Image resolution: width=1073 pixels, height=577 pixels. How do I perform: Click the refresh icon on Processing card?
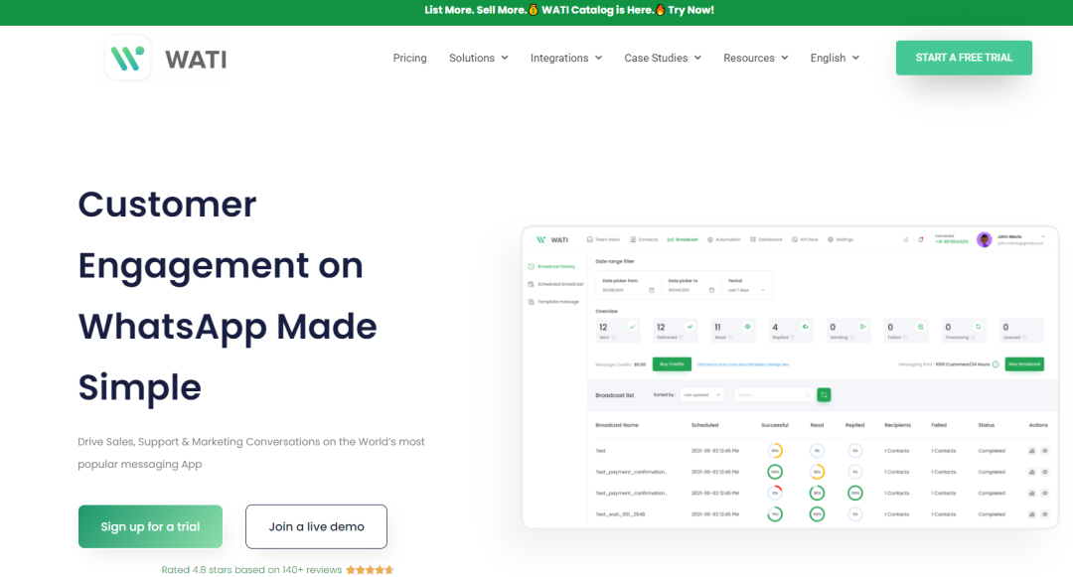coord(978,327)
